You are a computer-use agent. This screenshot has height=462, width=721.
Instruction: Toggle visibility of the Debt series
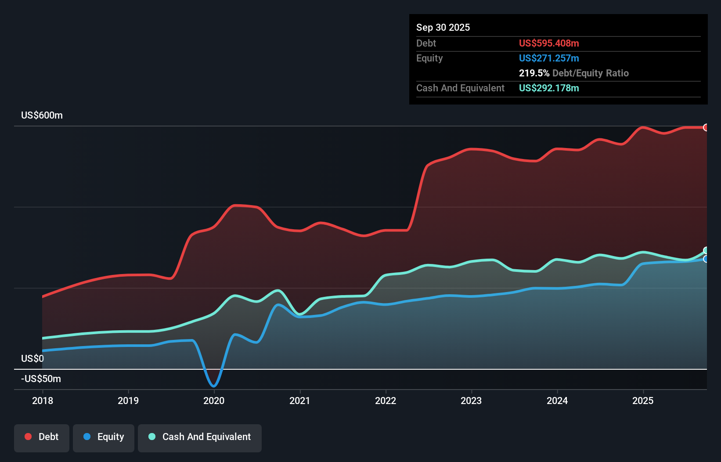(x=42, y=437)
